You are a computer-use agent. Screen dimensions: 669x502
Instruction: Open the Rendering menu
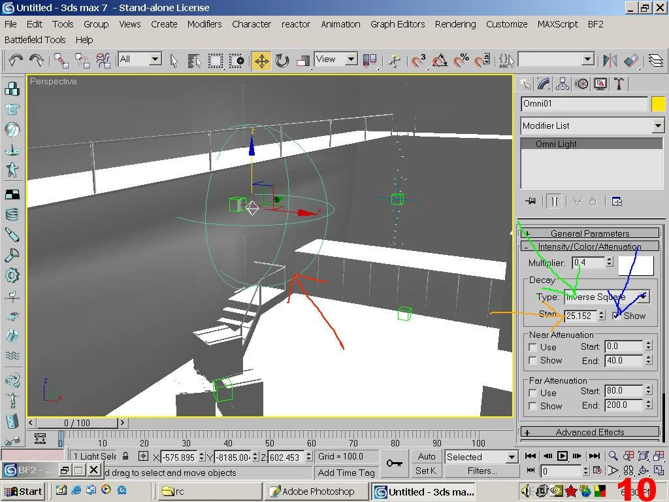(x=455, y=24)
